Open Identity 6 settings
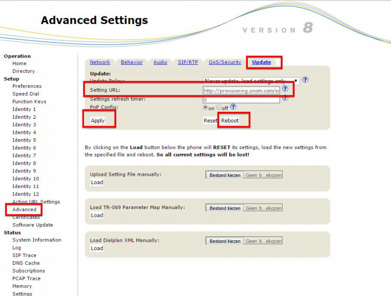This screenshot has width=391, height=296. [x=24, y=148]
